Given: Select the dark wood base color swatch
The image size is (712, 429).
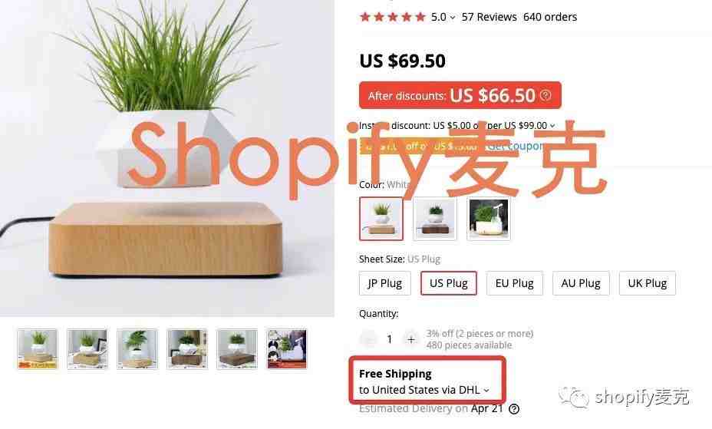Looking at the screenshot, I should pos(435,219).
